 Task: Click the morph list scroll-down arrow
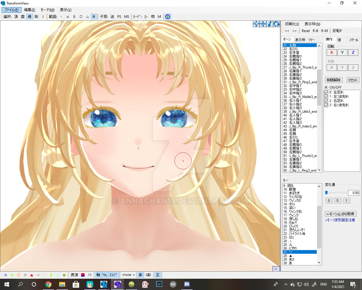click(x=319, y=263)
